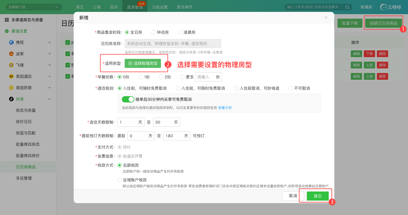Click the minimum 连住天数 field
The image size is (408, 215).
[x=131, y=122]
